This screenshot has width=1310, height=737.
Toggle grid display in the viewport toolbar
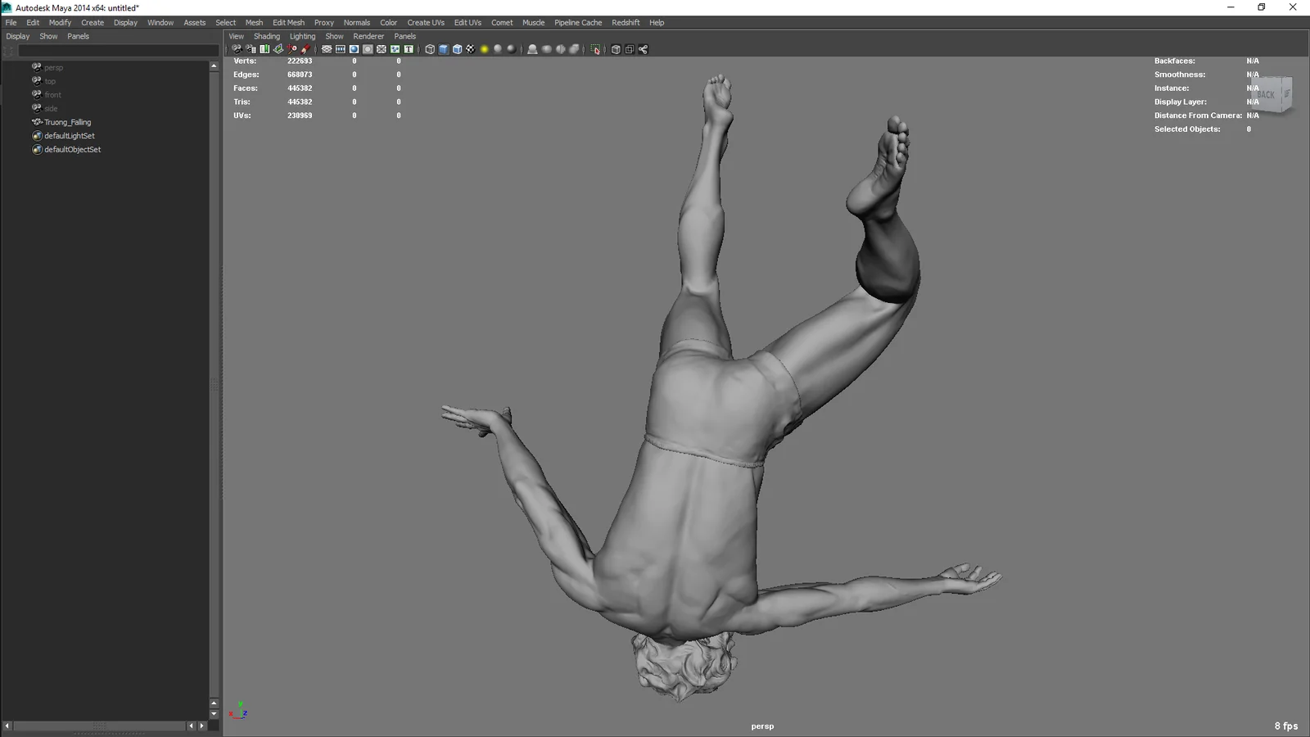(x=327, y=49)
